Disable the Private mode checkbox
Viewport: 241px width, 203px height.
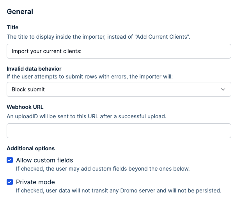[x=10, y=182]
